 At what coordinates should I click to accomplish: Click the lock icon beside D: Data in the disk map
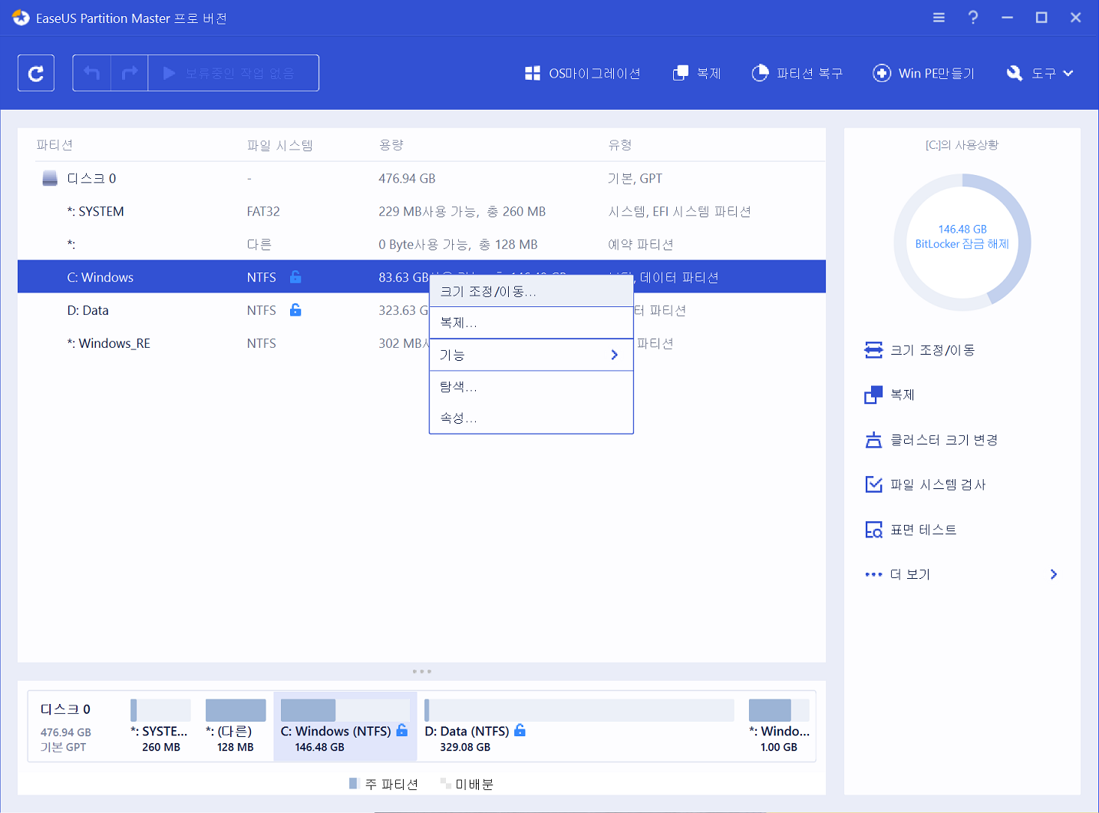coord(520,730)
